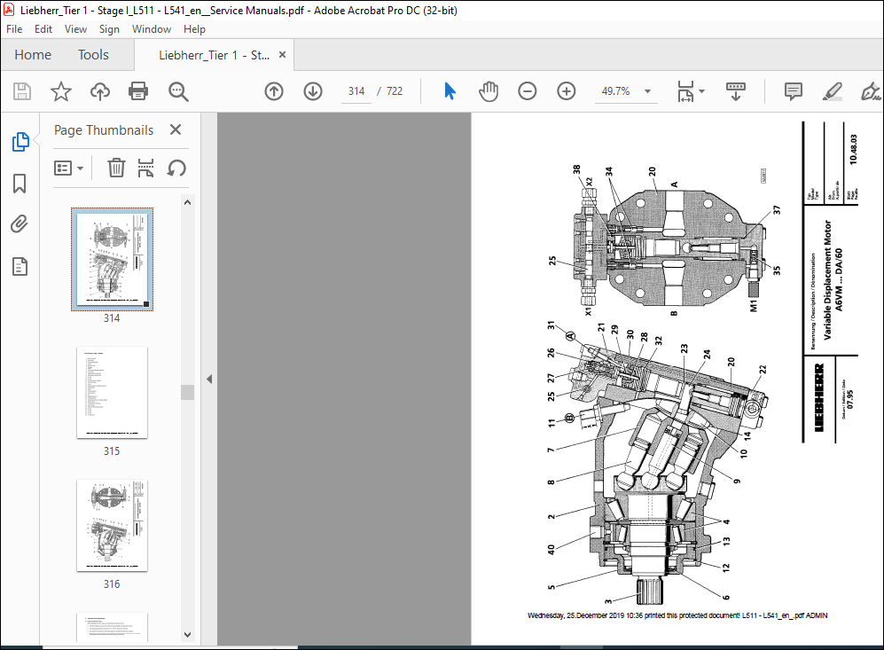Print the document with printer icon
This screenshot has height=650, width=884.
point(138,91)
